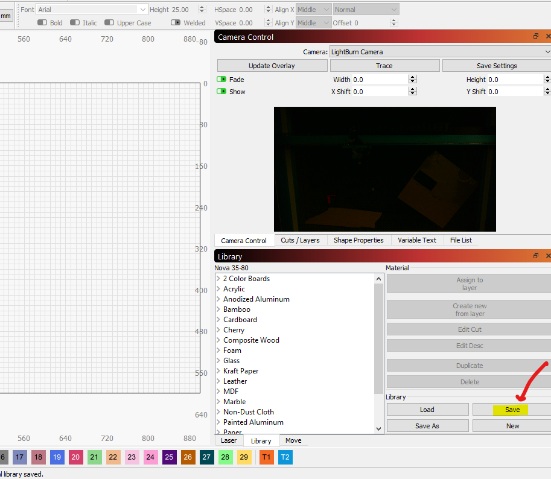Open the Font dropdown showing Arial
The image size is (551, 479).
(91, 10)
